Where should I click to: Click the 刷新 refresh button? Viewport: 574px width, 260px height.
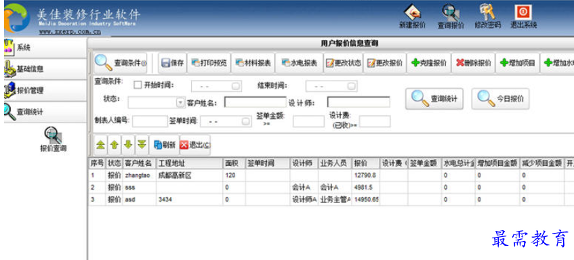coord(164,145)
